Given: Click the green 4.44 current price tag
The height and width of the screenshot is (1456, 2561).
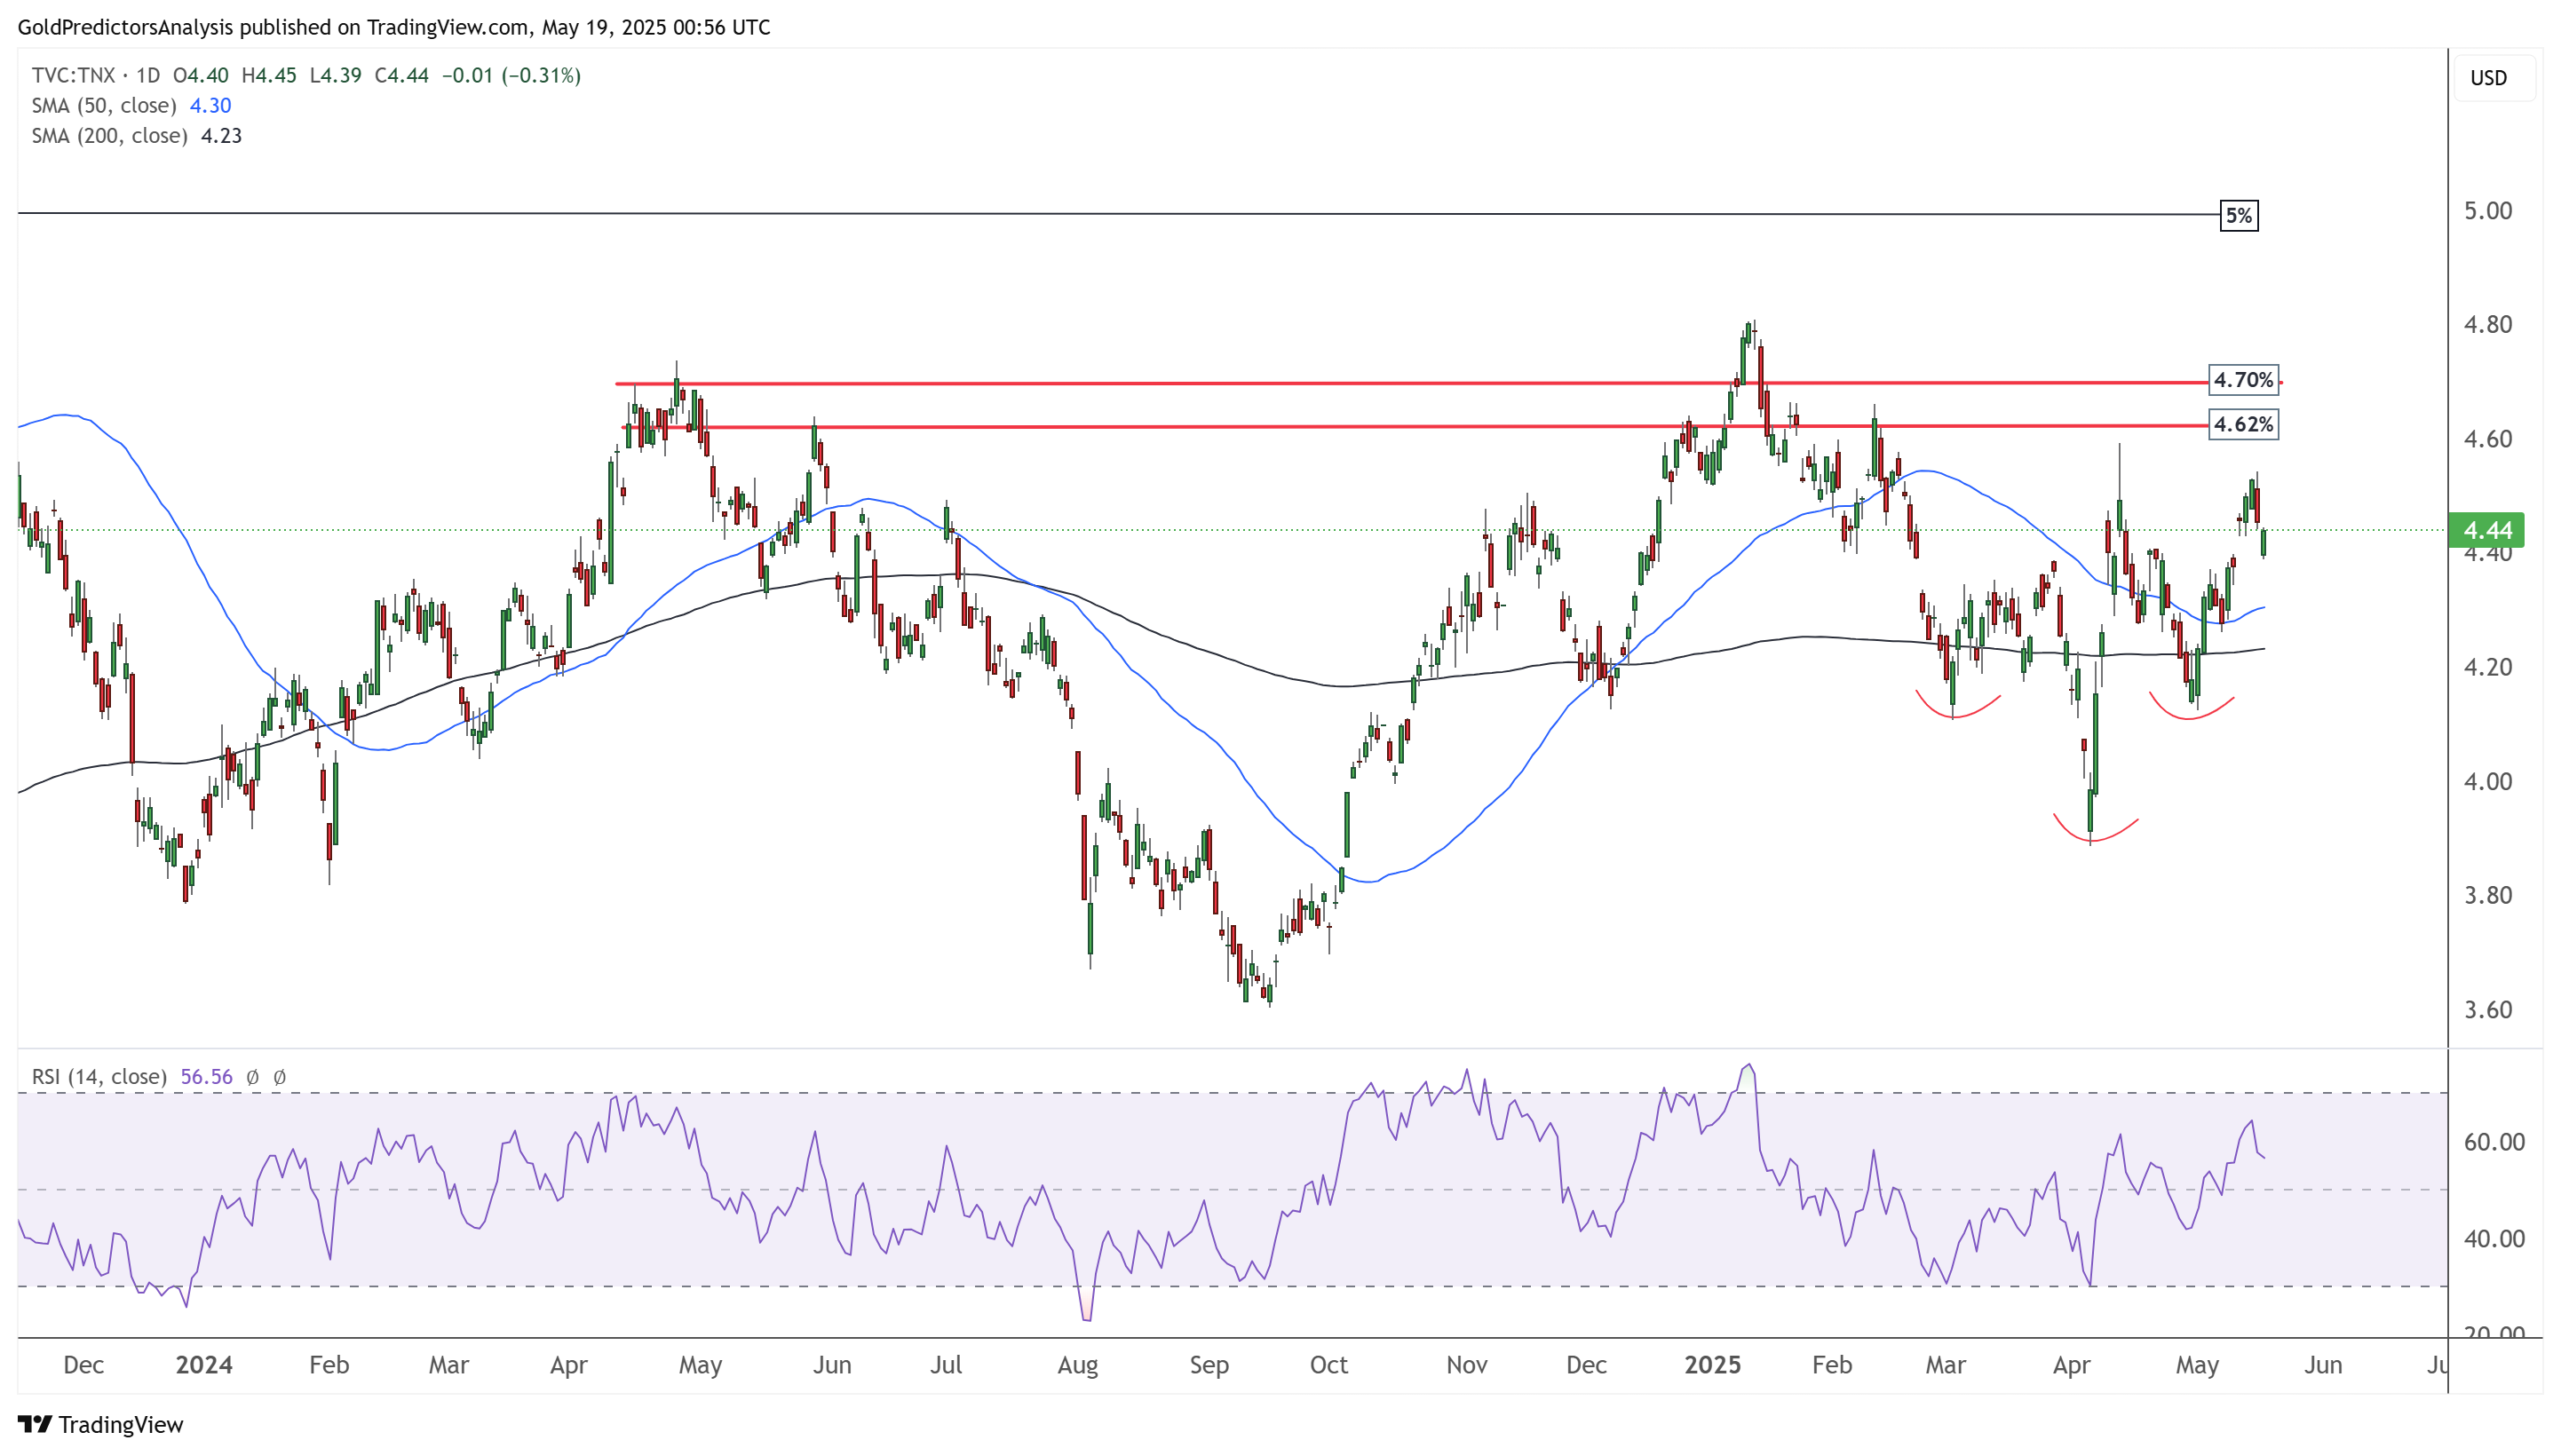Looking at the screenshot, I should [2486, 530].
